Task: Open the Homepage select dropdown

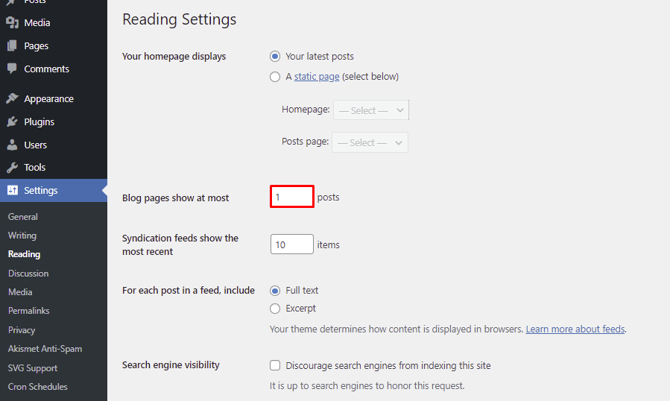Action: [x=370, y=110]
